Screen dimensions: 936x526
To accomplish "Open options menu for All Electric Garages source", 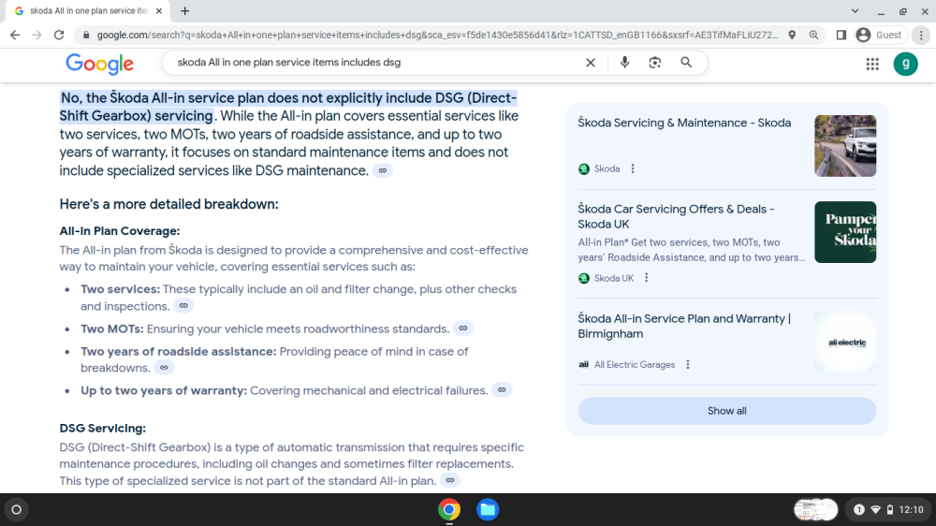I will 688,364.
